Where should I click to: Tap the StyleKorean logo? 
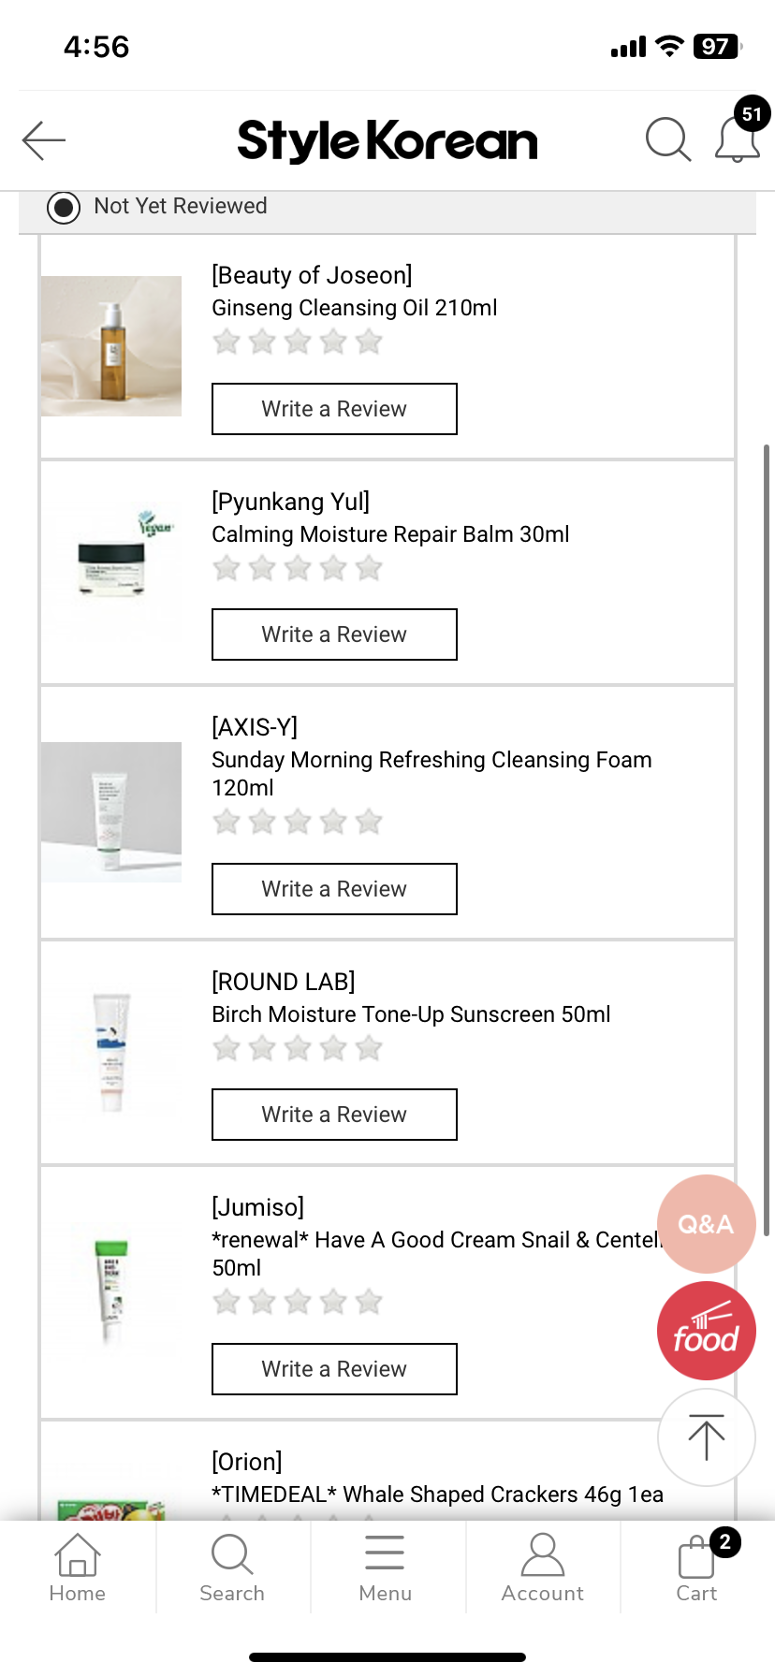(387, 140)
